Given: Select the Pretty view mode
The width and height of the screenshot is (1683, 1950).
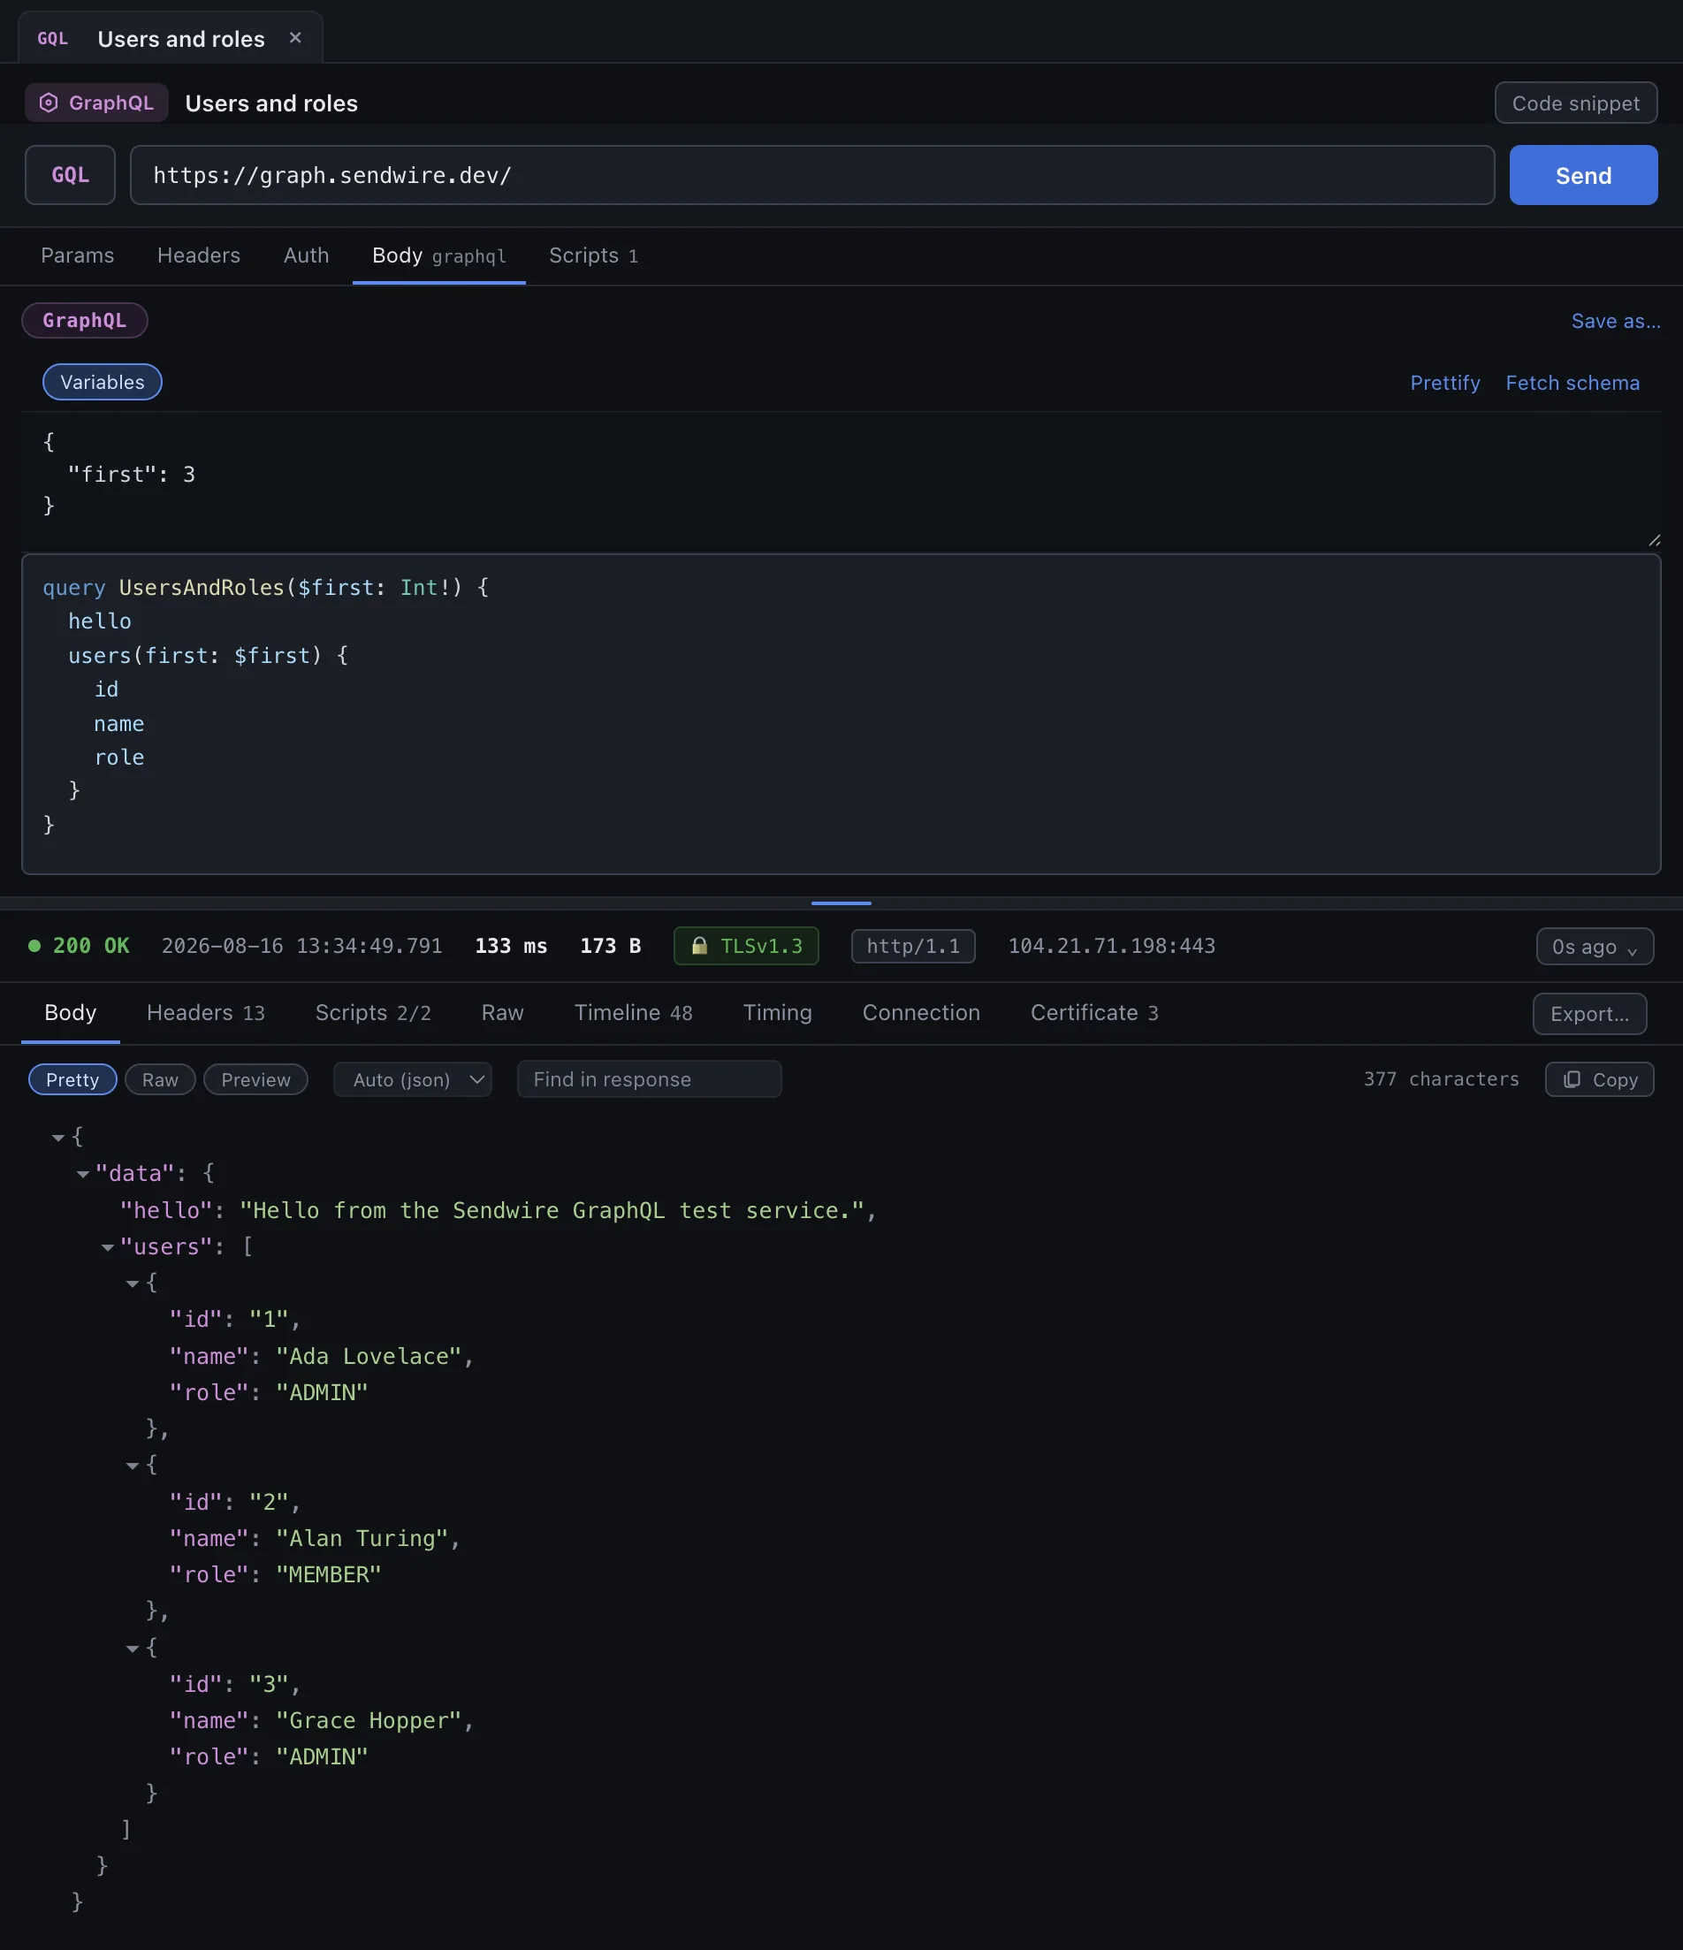Looking at the screenshot, I should 72,1079.
